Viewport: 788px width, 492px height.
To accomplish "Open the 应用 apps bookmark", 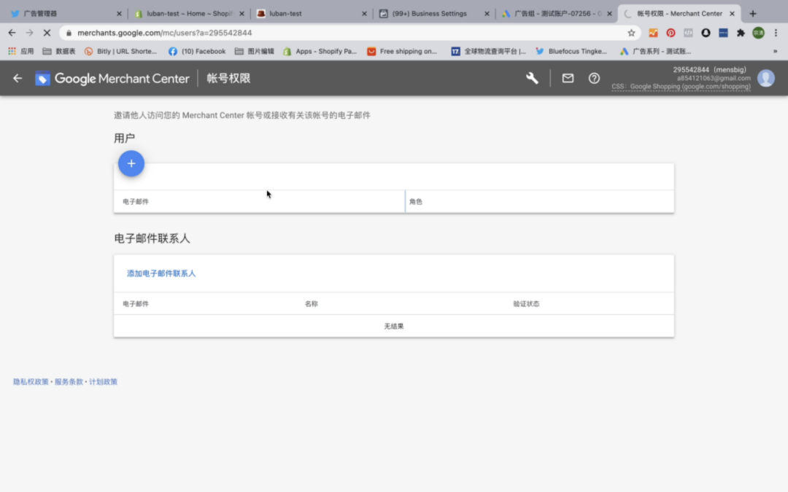I will (21, 51).
